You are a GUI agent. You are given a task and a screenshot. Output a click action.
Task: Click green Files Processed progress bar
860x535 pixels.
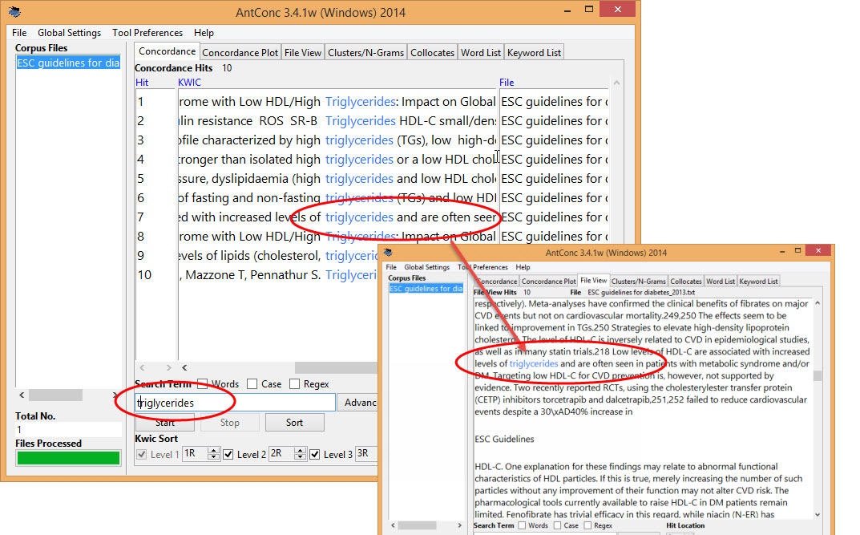tap(68, 458)
